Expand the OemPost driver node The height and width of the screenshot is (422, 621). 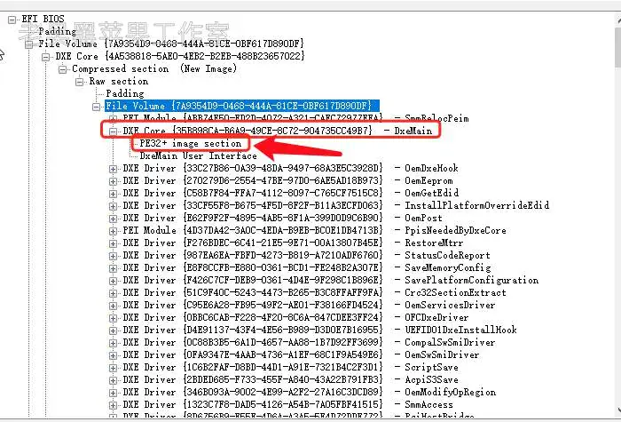click(x=114, y=219)
